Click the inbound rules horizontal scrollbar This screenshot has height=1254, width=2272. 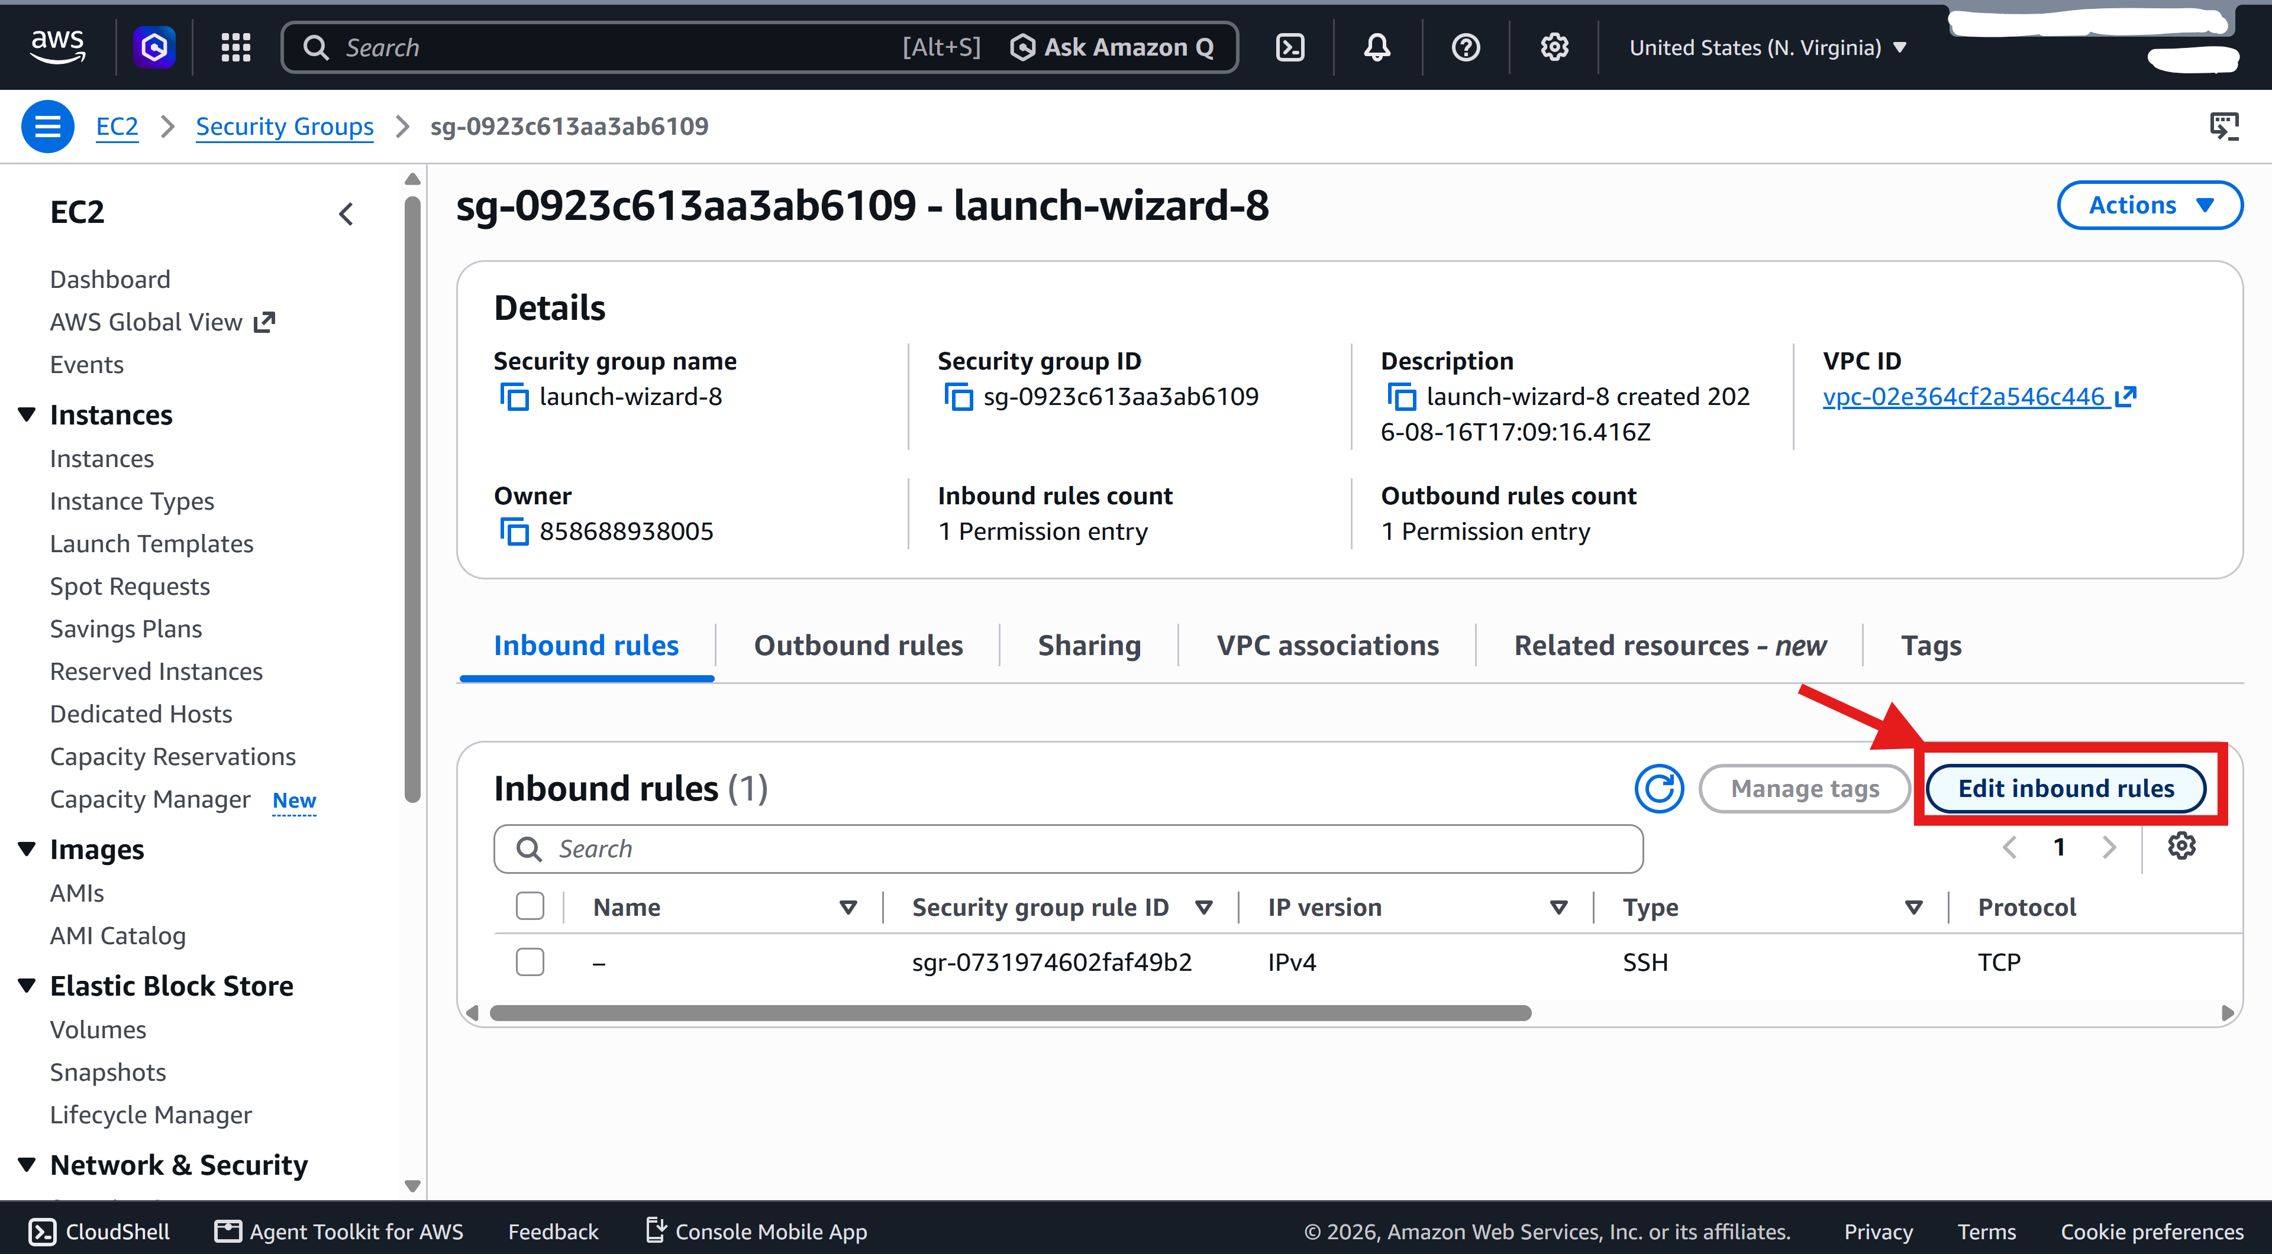1010,1013
